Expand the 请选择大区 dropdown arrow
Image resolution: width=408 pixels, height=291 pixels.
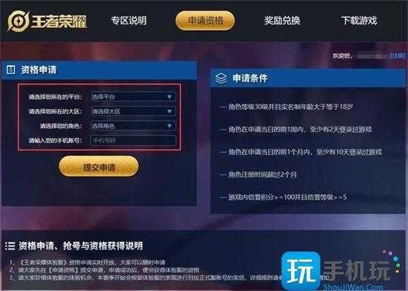tap(169, 112)
